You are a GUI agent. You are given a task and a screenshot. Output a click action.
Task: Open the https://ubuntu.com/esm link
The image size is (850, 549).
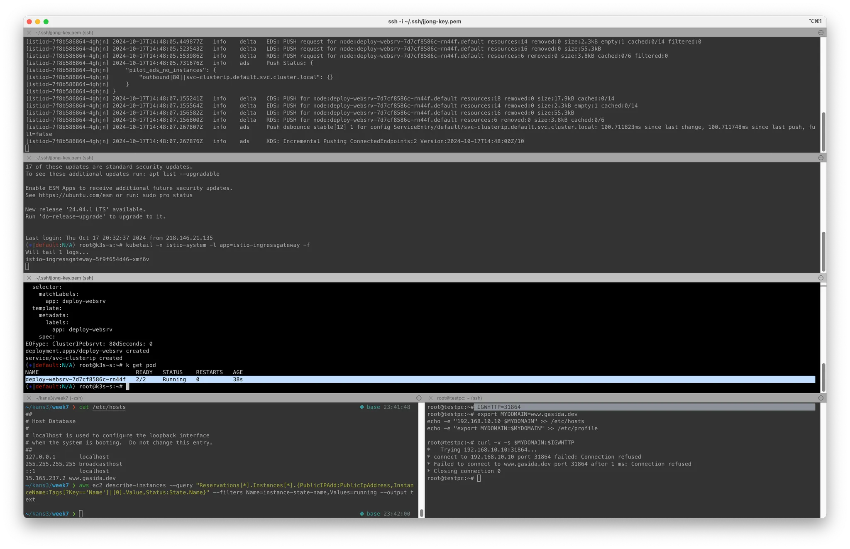(76, 195)
